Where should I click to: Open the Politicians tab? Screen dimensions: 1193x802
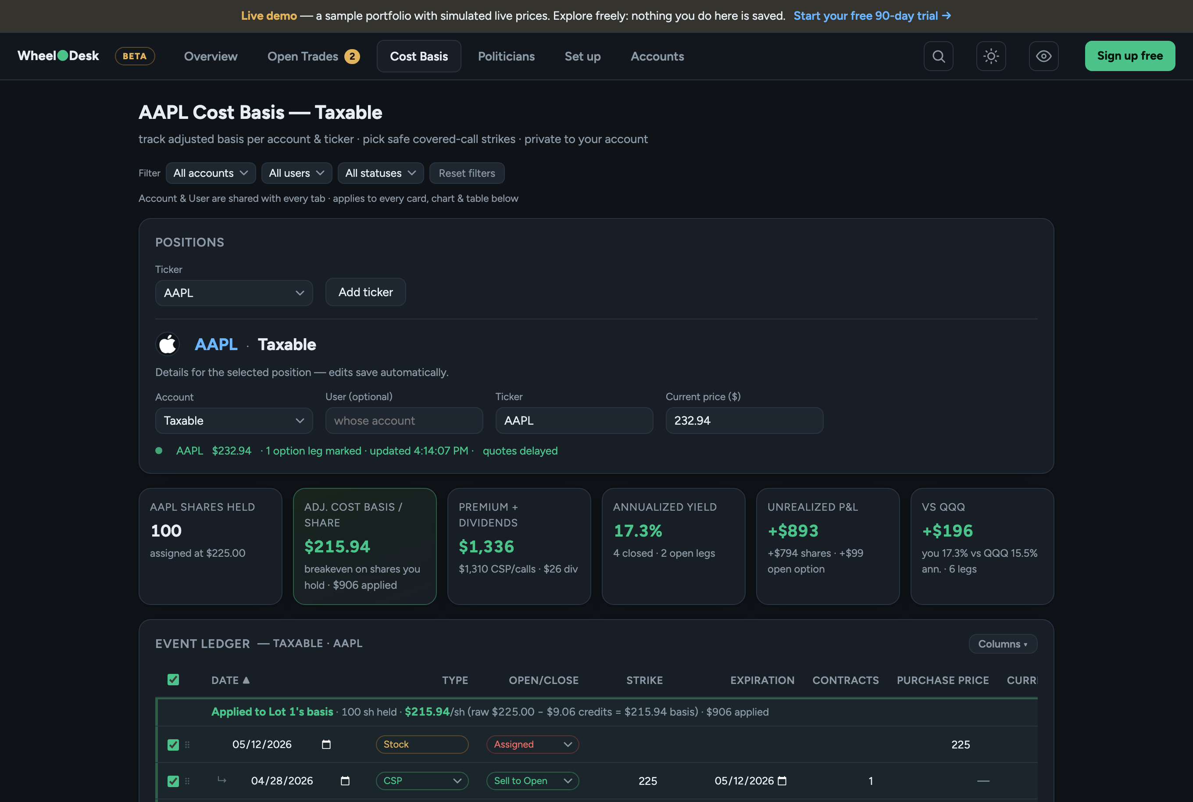[506, 56]
